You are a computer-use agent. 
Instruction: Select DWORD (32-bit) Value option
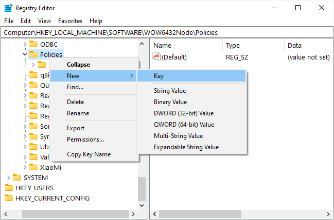(x=183, y=113)
